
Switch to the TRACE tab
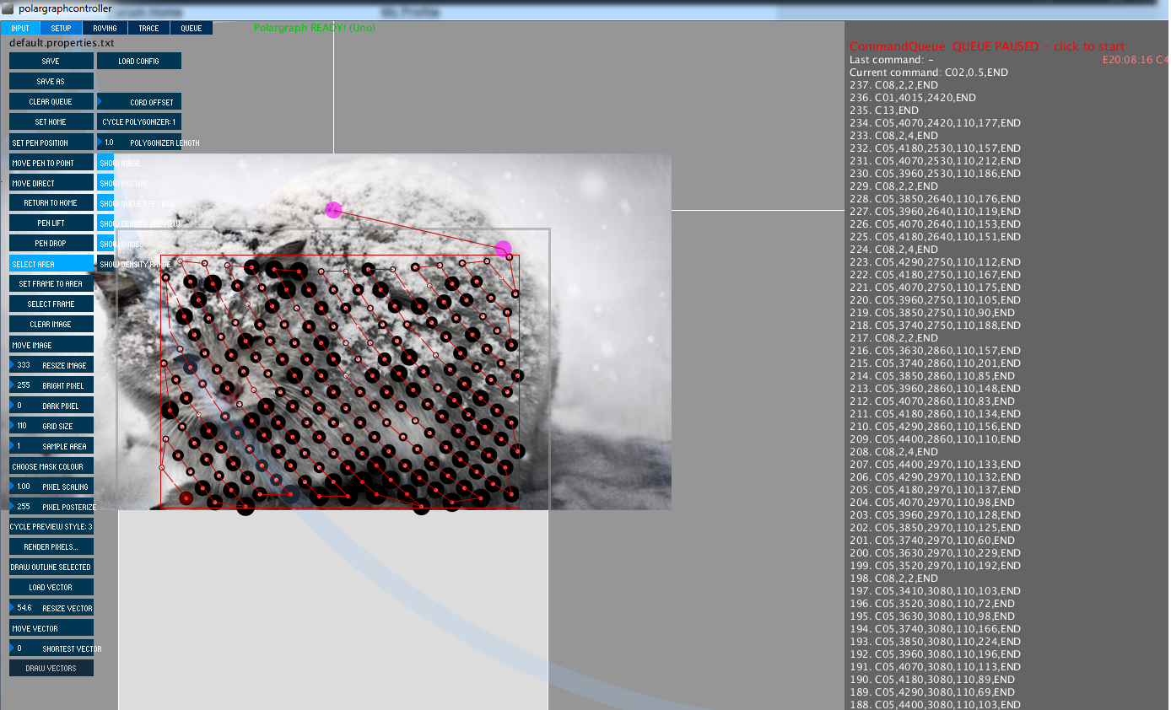pyautogui.click(x=148, y=28)
